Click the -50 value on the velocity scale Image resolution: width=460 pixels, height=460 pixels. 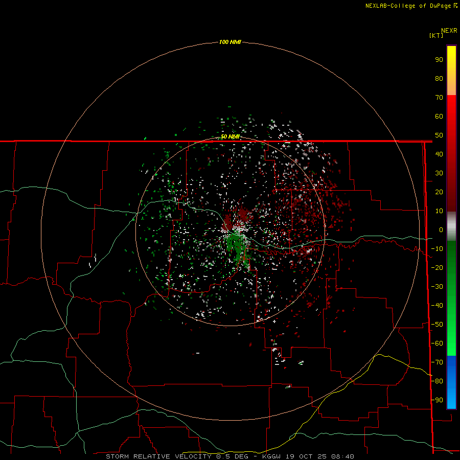pyautogui.click(x=437, y=325)
